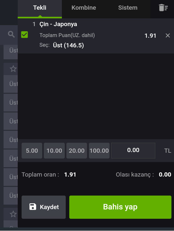
Task: Click the first Üst odds cell behind the slip
Action: point(11,52)
